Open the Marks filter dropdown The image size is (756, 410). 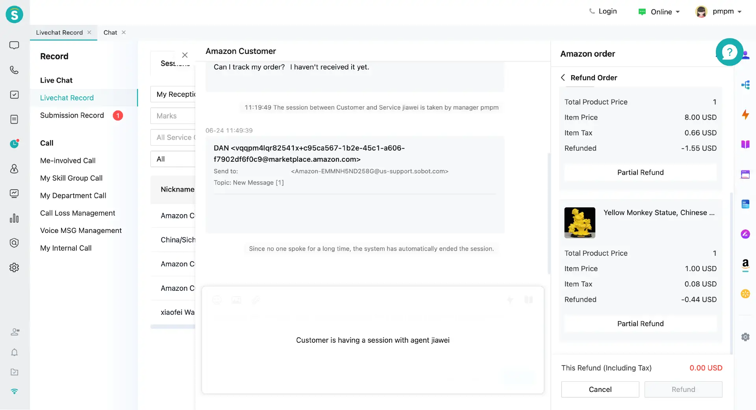tap(173, 116)
